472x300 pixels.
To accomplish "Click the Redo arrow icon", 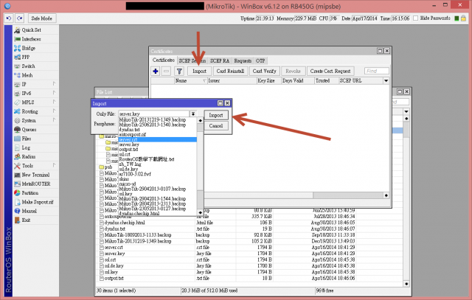I will coord(20,18).
